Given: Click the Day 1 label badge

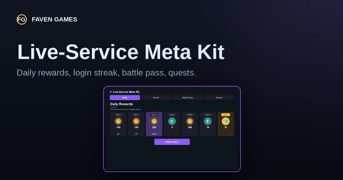Looking at the screenshot, I should [118, 115].
